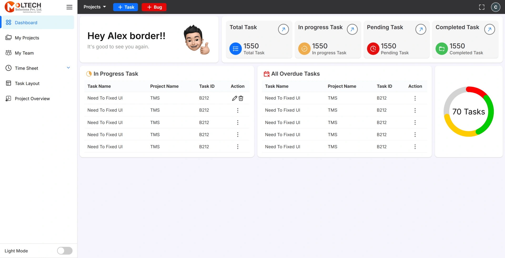Go to My Projects in sidebar
The height and width of the screenshot is (258, 505).
tap(27, 38)
